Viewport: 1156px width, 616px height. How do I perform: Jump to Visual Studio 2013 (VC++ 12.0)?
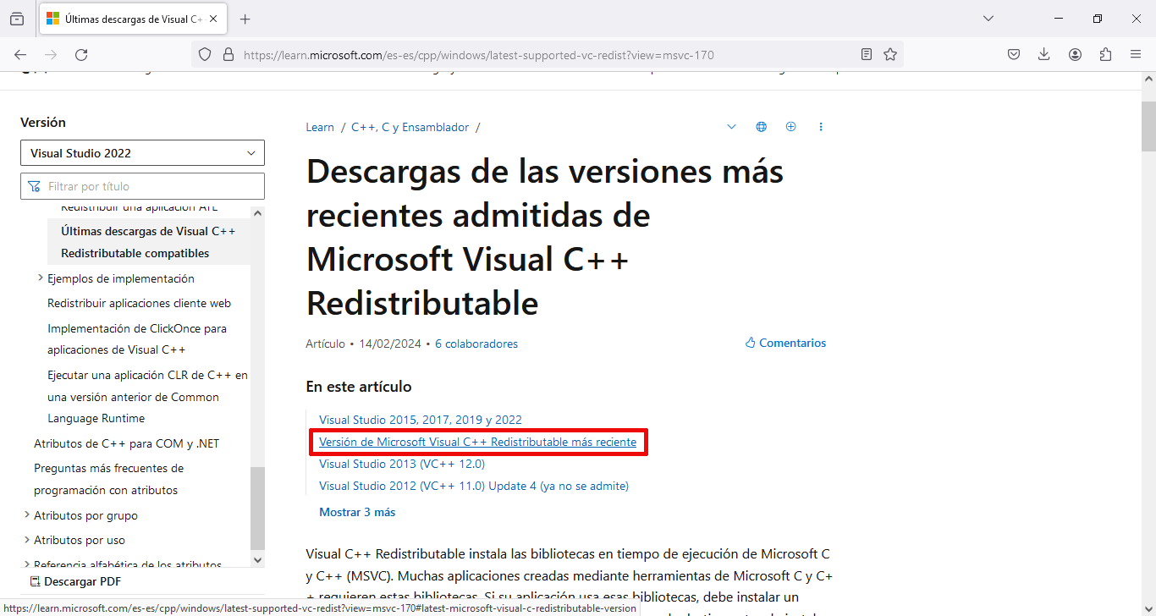402,464
